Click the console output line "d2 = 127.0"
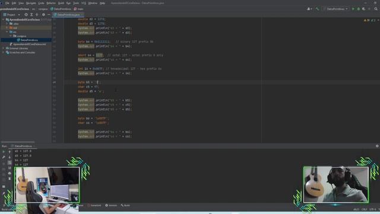The height and width of the screenshot is (214, 380). click(x=23, y=151)
